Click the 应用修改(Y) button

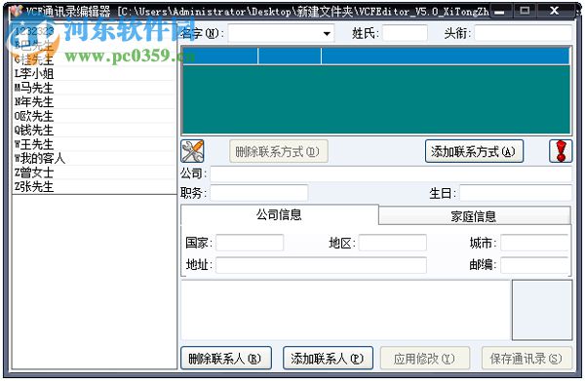tap(424, 359)
